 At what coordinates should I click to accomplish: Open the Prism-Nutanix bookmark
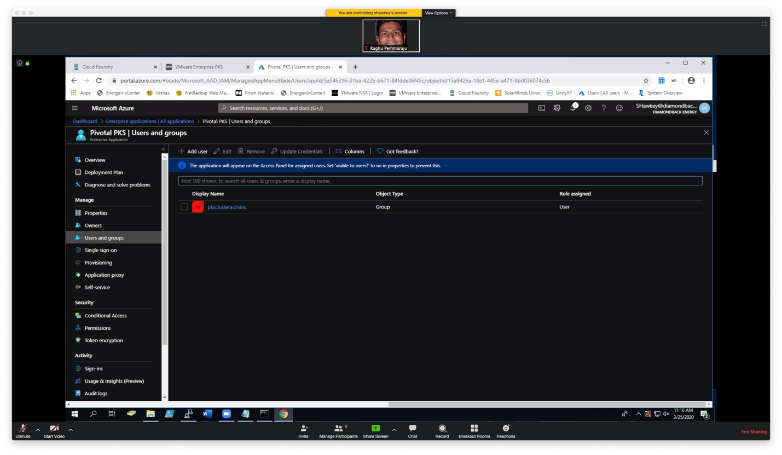click(255, 93)
